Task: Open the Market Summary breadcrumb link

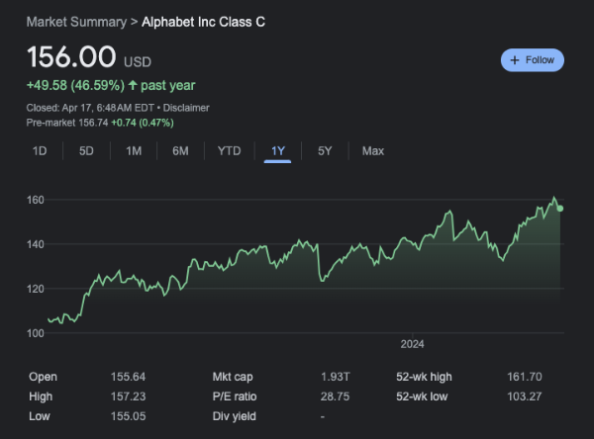Action: [76, 22]
